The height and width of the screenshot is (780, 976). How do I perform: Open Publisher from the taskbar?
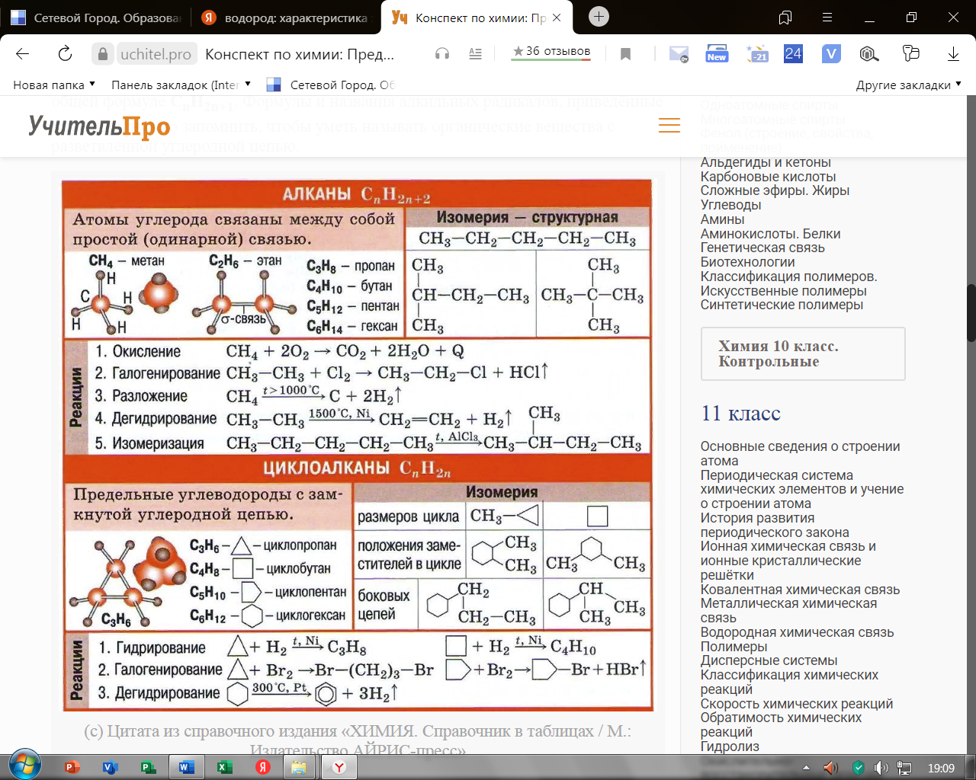(x=148, y=767)
